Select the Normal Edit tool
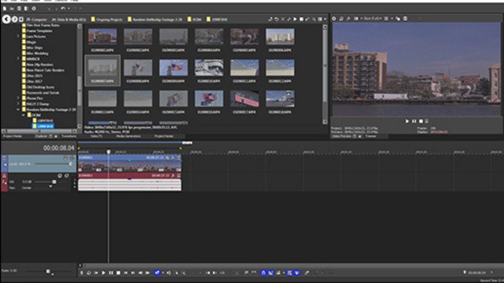504x283 pixels. click(157, 273)
